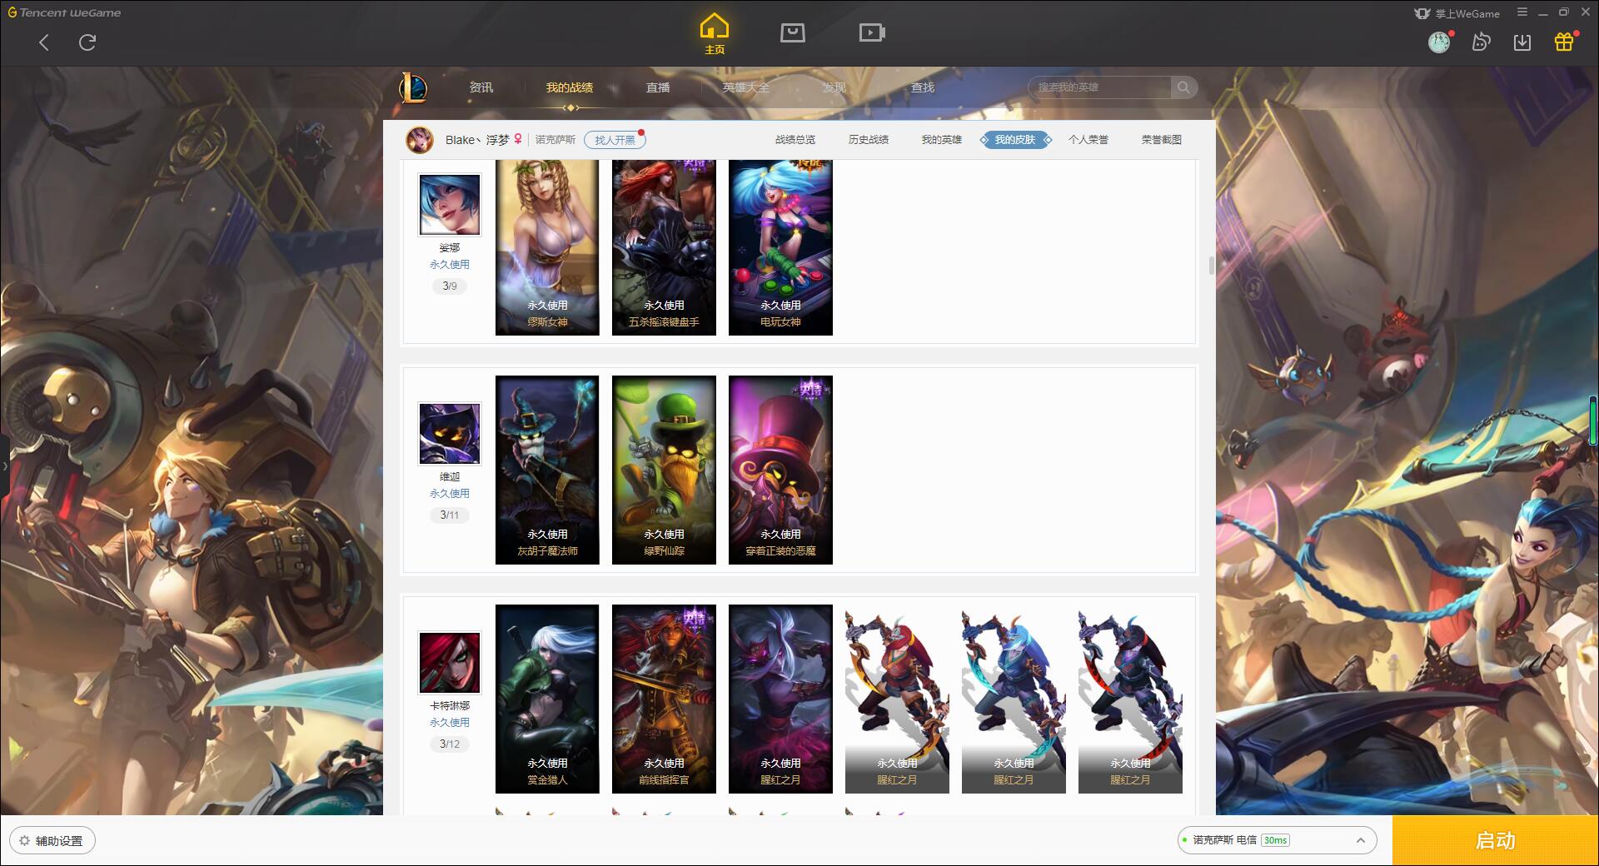The height and width of the screenshot is (866, 1599).
Task: Click the Tencent WeGame logo
Action: pyautogui.click(x=64, y=12)
